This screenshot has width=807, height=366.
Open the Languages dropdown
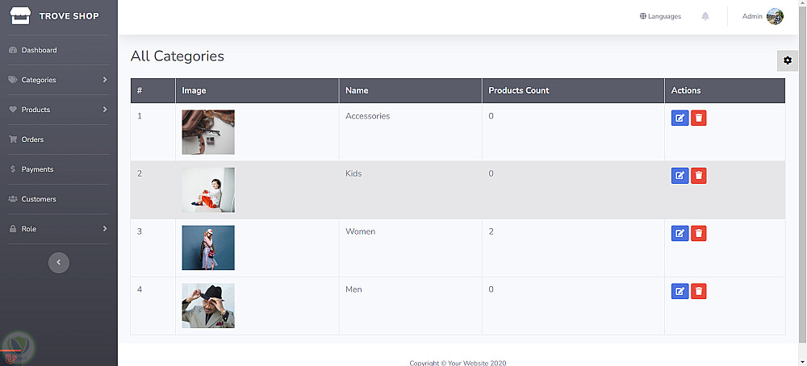click(x=660, y=16)
